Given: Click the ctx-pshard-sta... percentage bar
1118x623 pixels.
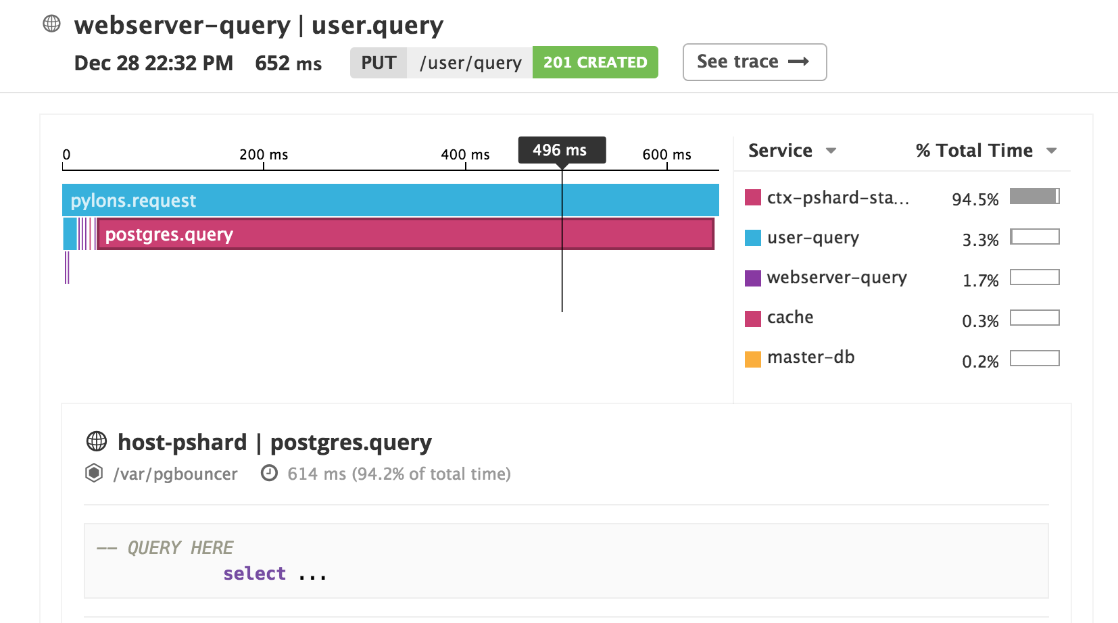Looking at the screenshot, I should pos(1034,197).
